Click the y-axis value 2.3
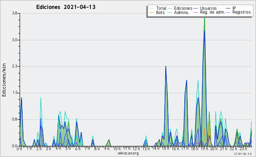The width and height of the screenshot is (256, 157). pyautogui.click(x=15, y=66)
